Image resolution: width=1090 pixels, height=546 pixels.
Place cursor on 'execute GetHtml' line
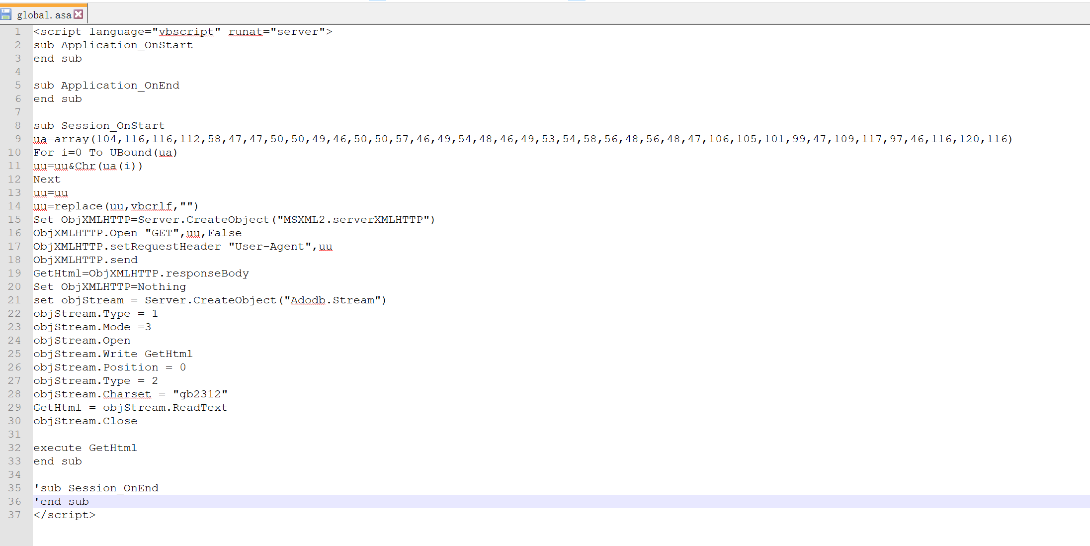pos(85,448)
